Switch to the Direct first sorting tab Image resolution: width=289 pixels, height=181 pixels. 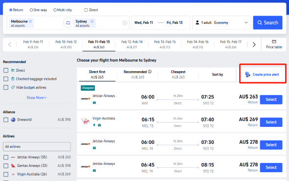click(x=97, y=75)
